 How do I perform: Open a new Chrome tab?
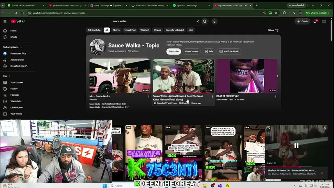point(257,5)
